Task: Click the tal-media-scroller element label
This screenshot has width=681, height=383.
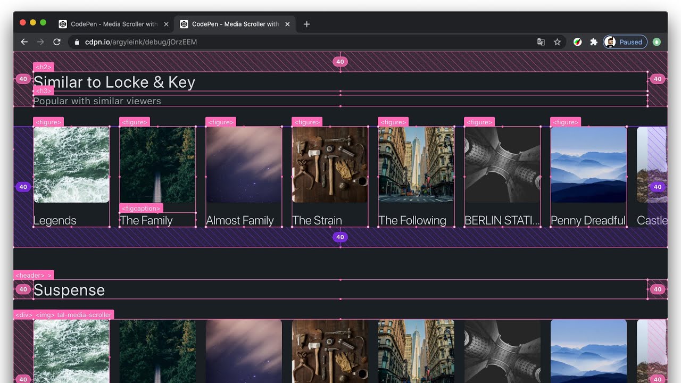Action: click(x=85, y=315)
